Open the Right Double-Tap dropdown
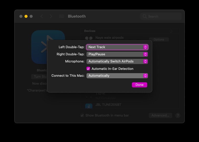Image resolution: width=199 pixels, height=142 pixels. tap(117, 54)
